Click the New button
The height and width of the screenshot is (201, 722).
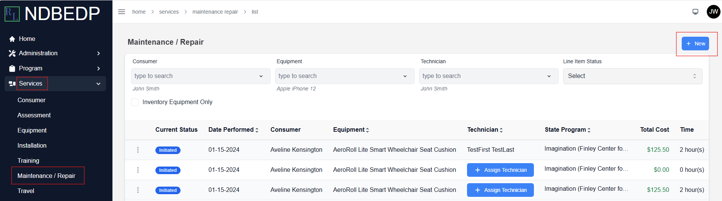pos(695,44)
